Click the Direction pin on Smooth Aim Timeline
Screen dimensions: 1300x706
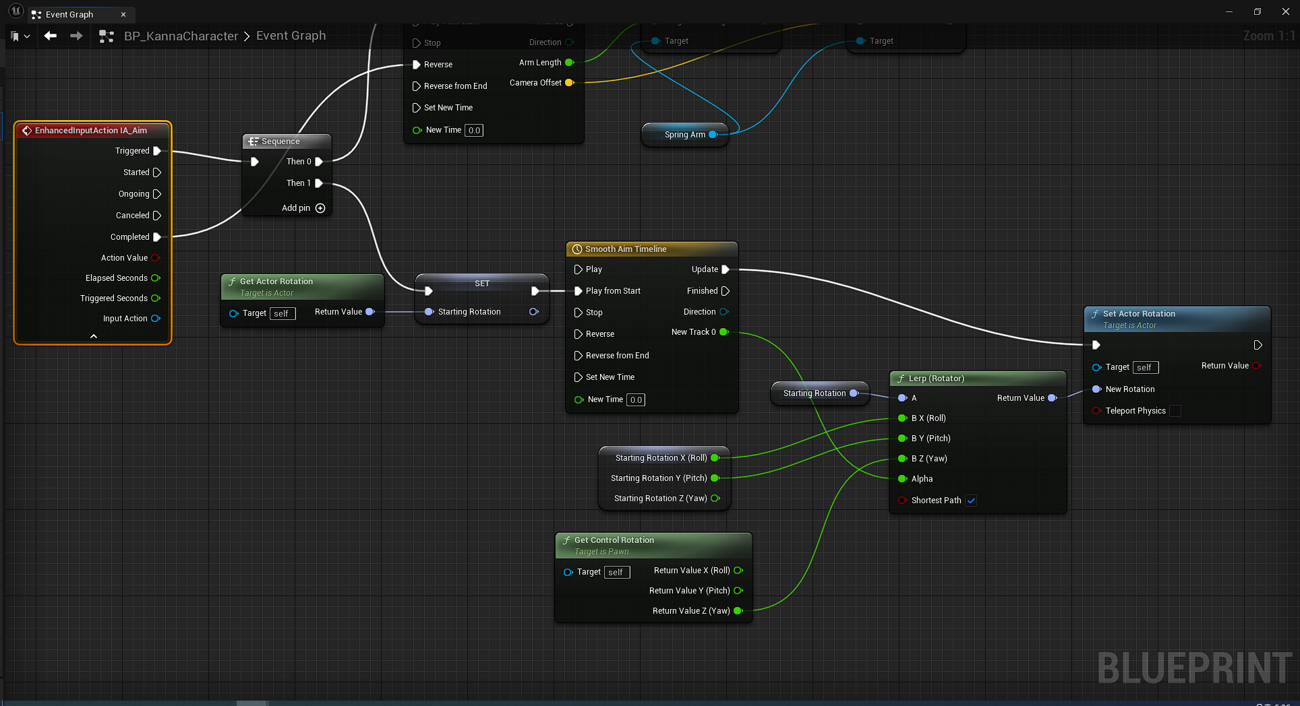[x=724, y=312]
